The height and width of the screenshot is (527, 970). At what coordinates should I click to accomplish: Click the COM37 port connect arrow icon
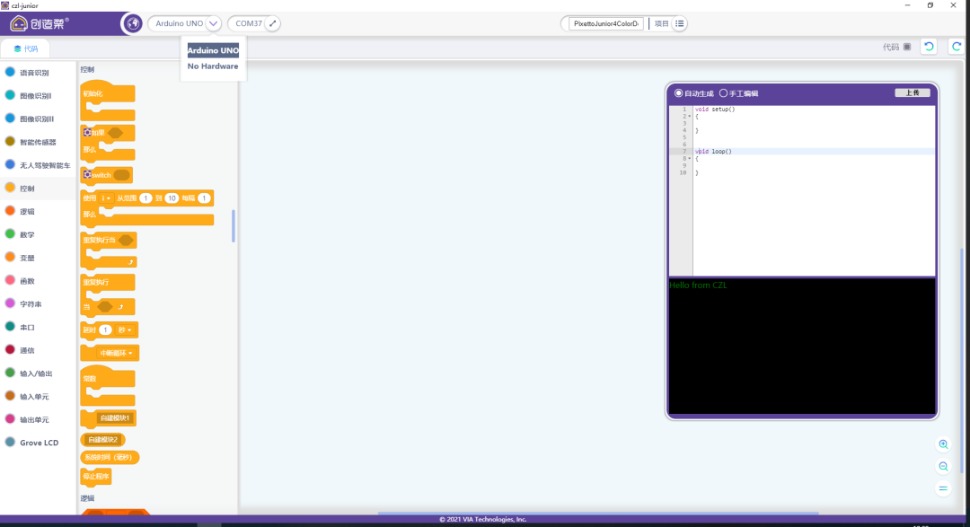pos(273,23)
